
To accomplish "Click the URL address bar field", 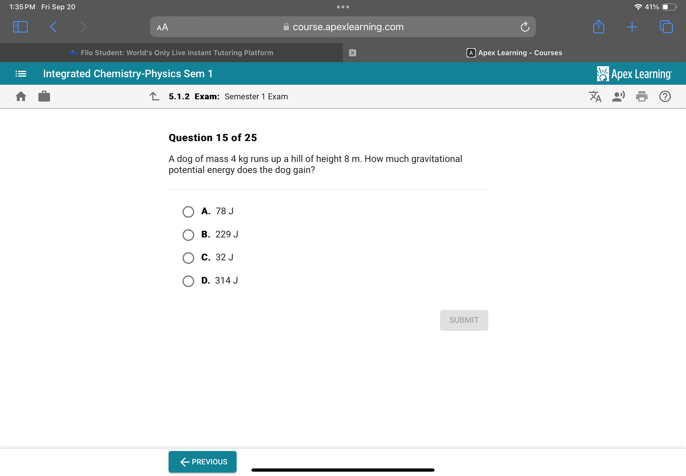I will point(343,26).
